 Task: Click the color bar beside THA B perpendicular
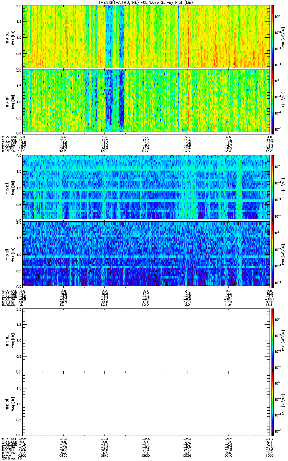pyautogui.click(x=273, y=36)
